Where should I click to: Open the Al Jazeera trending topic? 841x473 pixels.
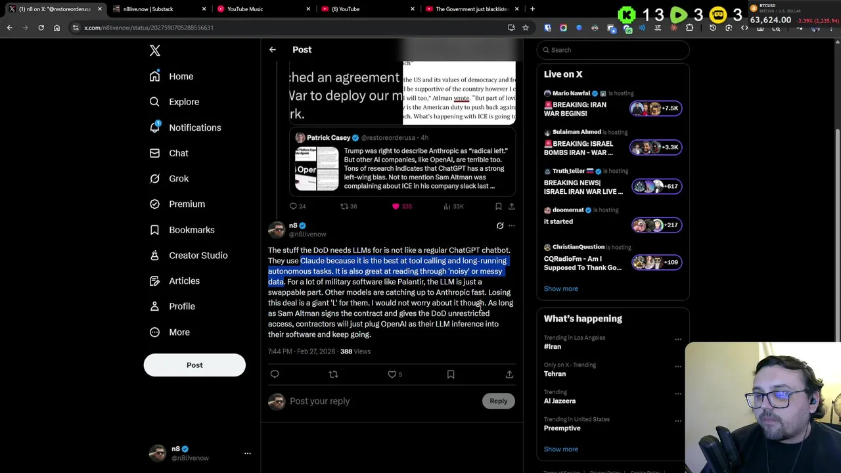coord(559,401)
